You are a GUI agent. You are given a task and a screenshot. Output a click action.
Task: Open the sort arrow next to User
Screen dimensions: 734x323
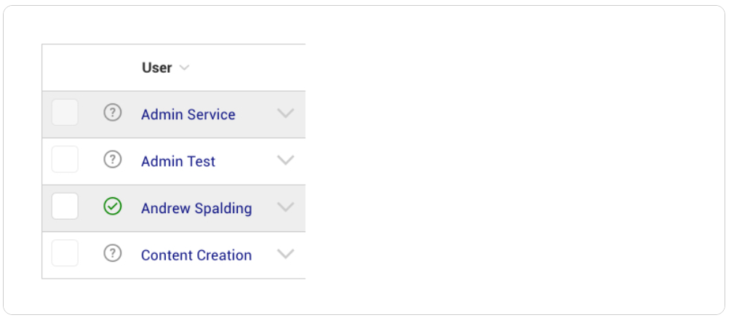coord(185,68)
